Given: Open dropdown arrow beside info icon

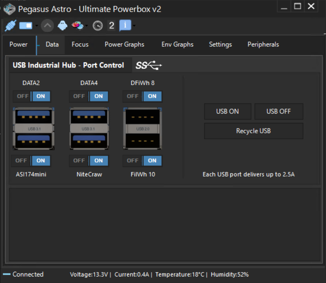Looking at the screenshot, I should [134, 26].
